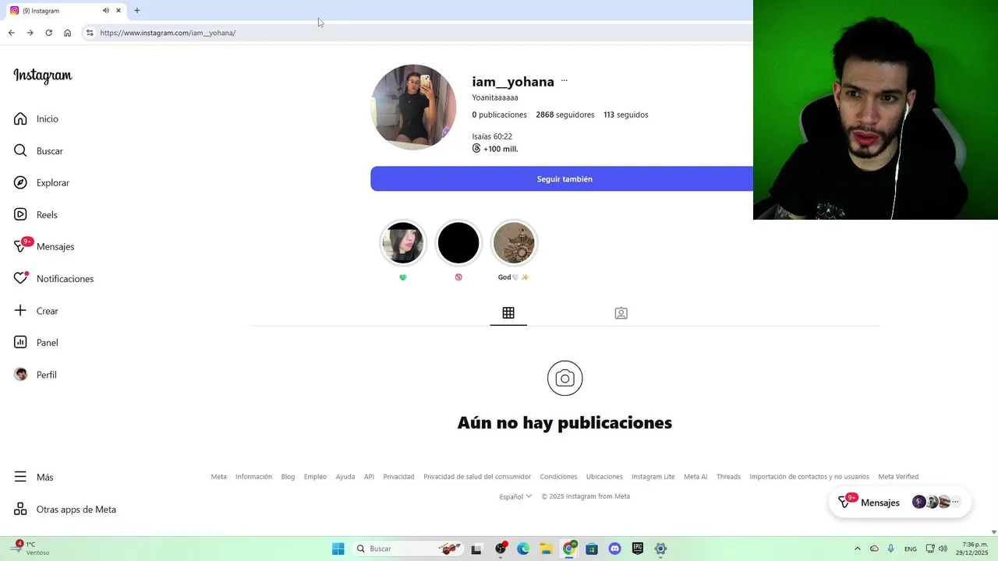Screen dimensions: 998x561
Task: Click the Crear plus icon
Action: click(x=20, y=311)
